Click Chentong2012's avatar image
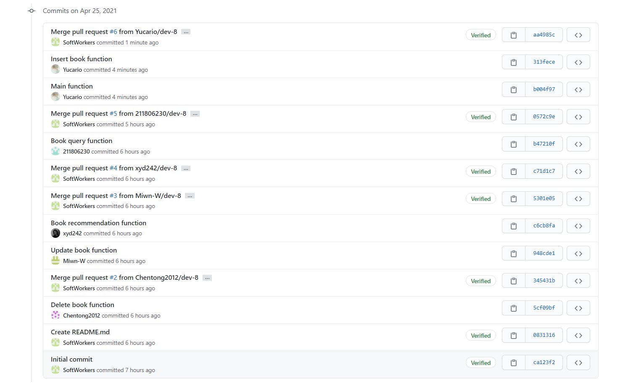 click(55, 315)
